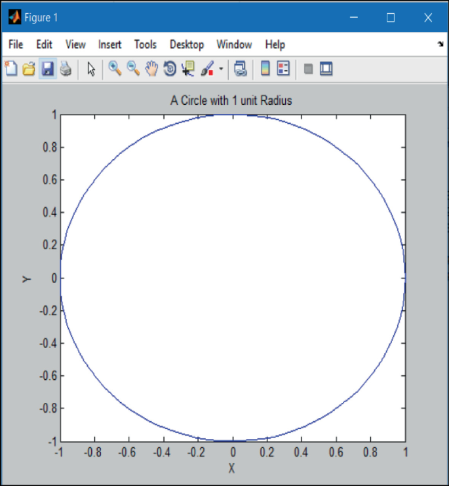Activate the Pan hand tool
This screenshot has width=449, height=486.
151,69
